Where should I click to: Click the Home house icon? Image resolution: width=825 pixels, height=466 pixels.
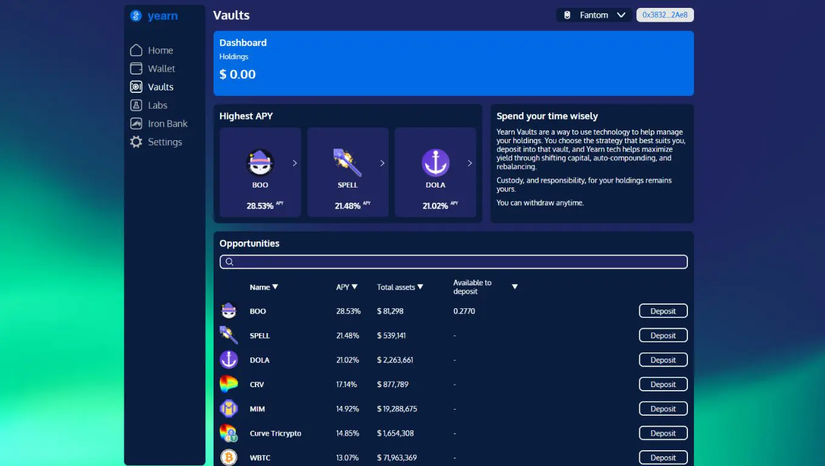coord(136,50)
